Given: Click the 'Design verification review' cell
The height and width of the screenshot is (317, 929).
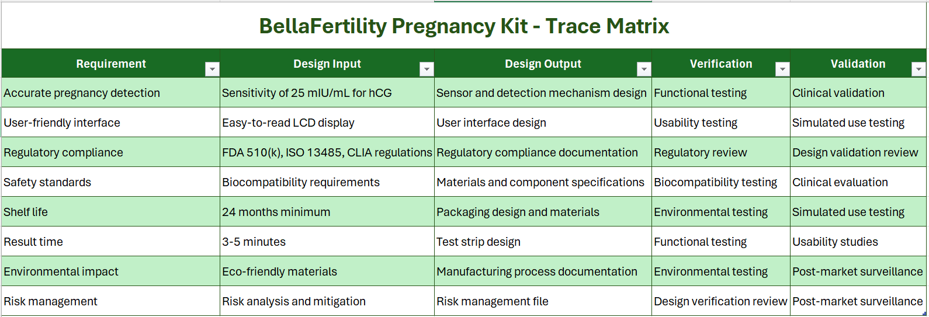Looking at the screenshot, I should [720, 301].
